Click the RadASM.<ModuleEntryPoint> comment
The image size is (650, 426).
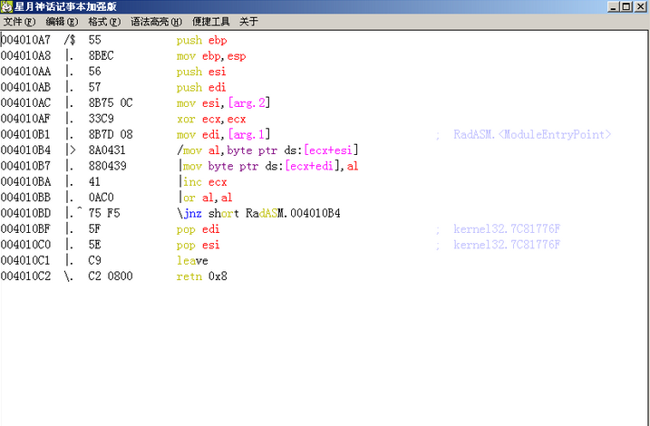532,135
